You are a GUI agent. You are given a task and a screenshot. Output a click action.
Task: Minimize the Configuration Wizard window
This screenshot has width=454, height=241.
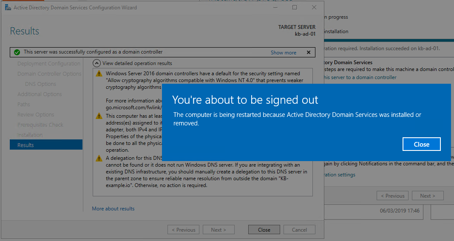pyautogui.click(x=275, y=7)
